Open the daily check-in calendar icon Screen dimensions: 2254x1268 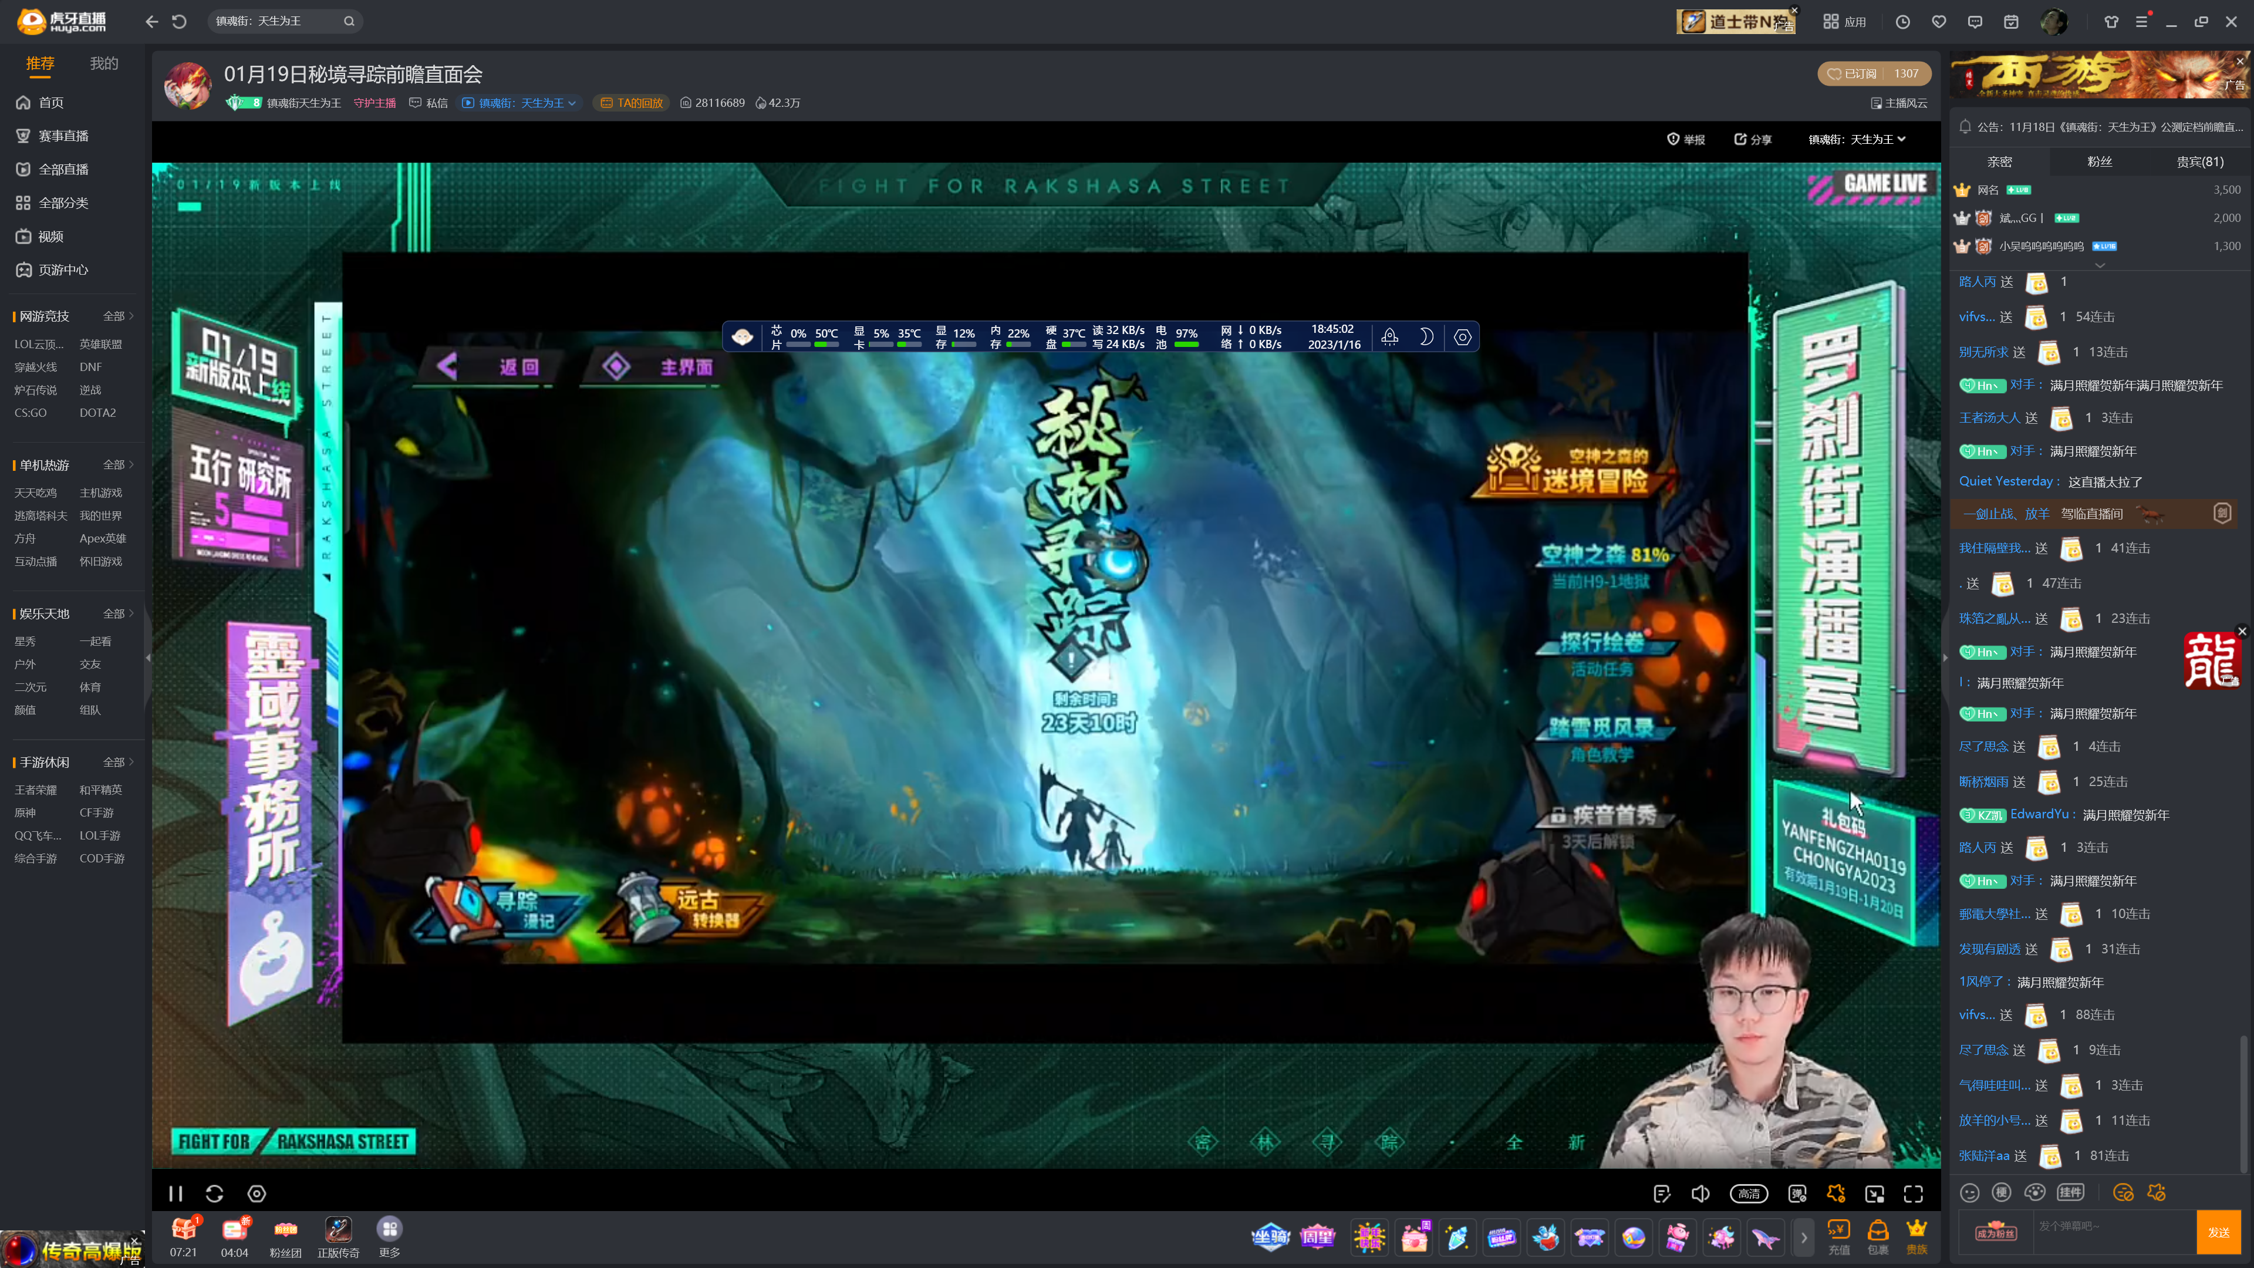[x=2011, y=22]
